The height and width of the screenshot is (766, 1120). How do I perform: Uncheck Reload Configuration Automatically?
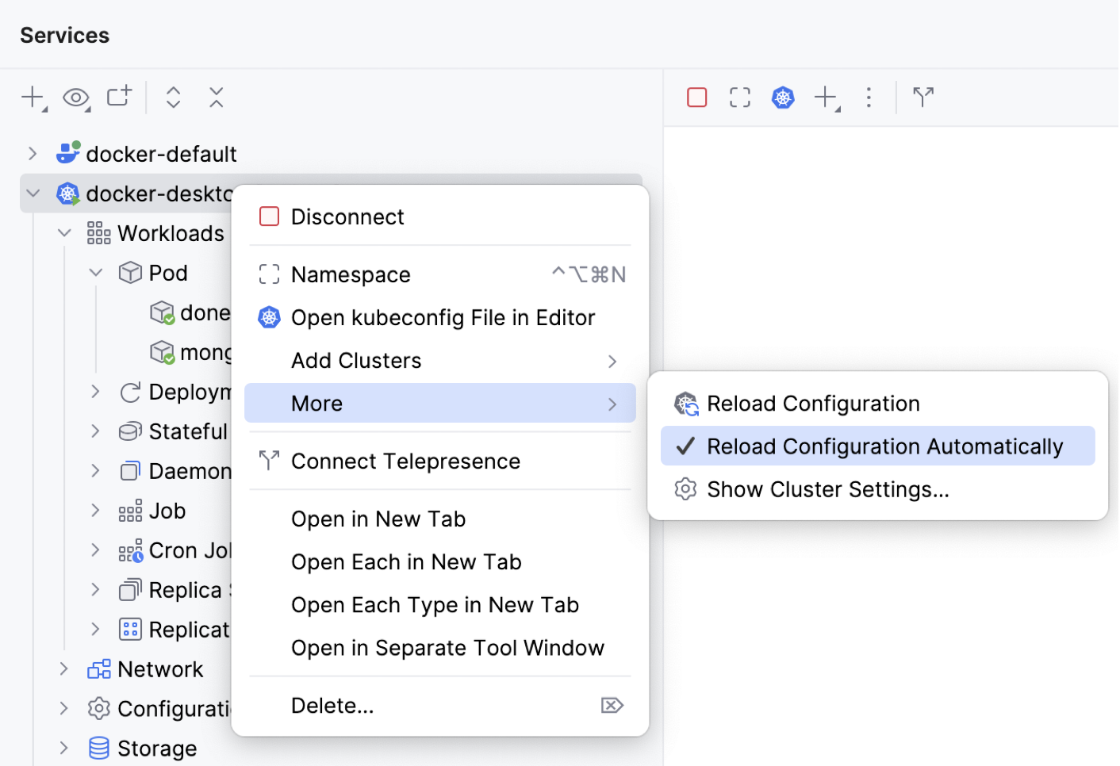coord(883,446)
